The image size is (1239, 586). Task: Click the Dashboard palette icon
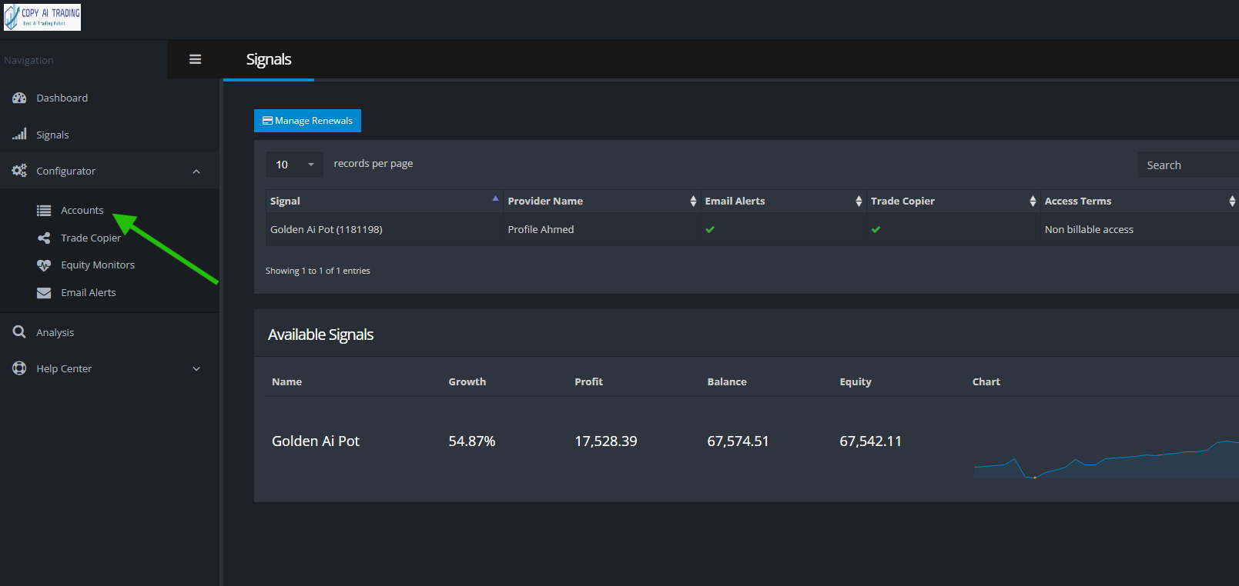pos(19,98)
